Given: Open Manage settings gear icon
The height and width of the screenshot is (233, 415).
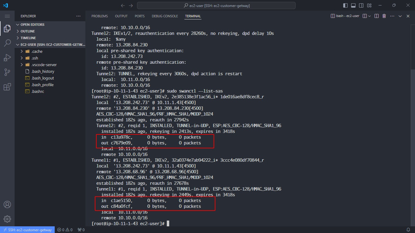Looking at the screenshot, I should point(7,219).
